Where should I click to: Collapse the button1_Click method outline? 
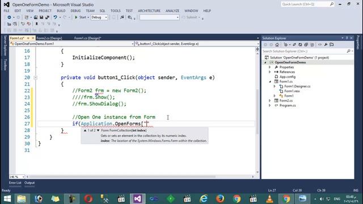pyautogui.click(x=35, y=78)
